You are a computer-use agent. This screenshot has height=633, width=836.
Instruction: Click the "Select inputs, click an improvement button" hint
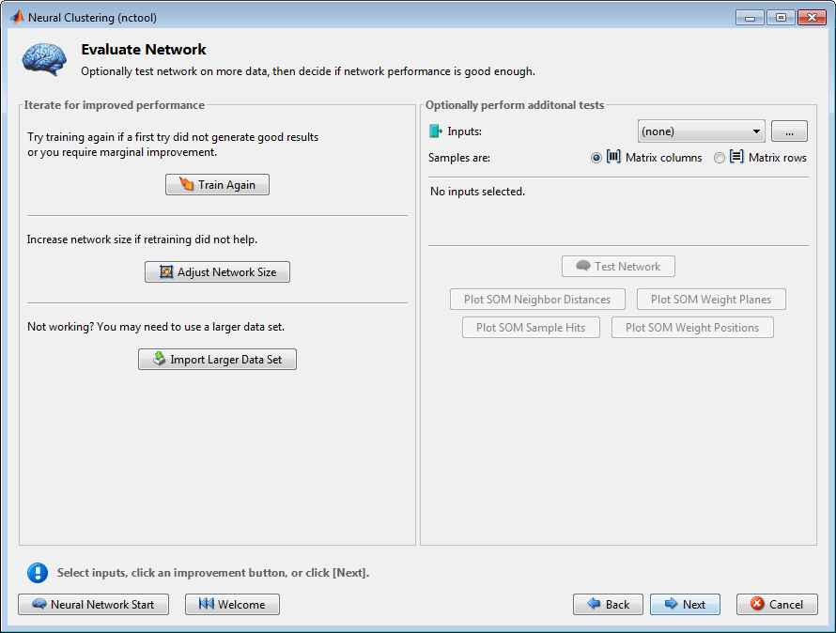(x=213, y=573)
